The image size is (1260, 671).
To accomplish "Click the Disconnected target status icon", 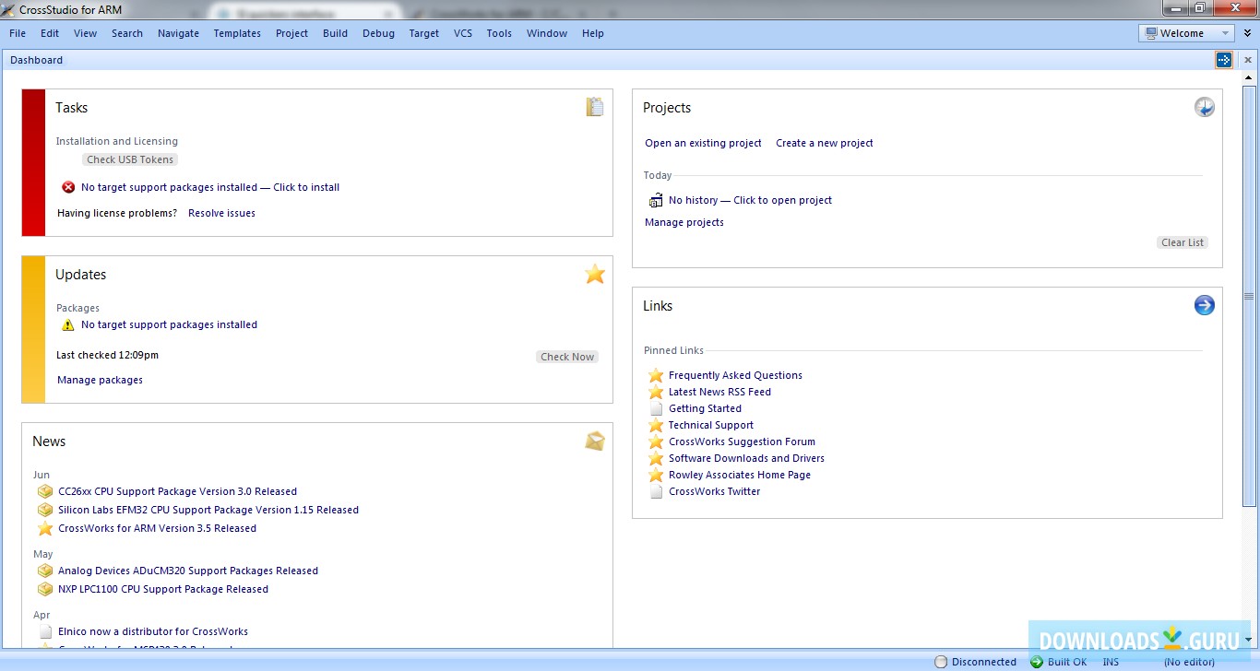I will click(941, 662).
